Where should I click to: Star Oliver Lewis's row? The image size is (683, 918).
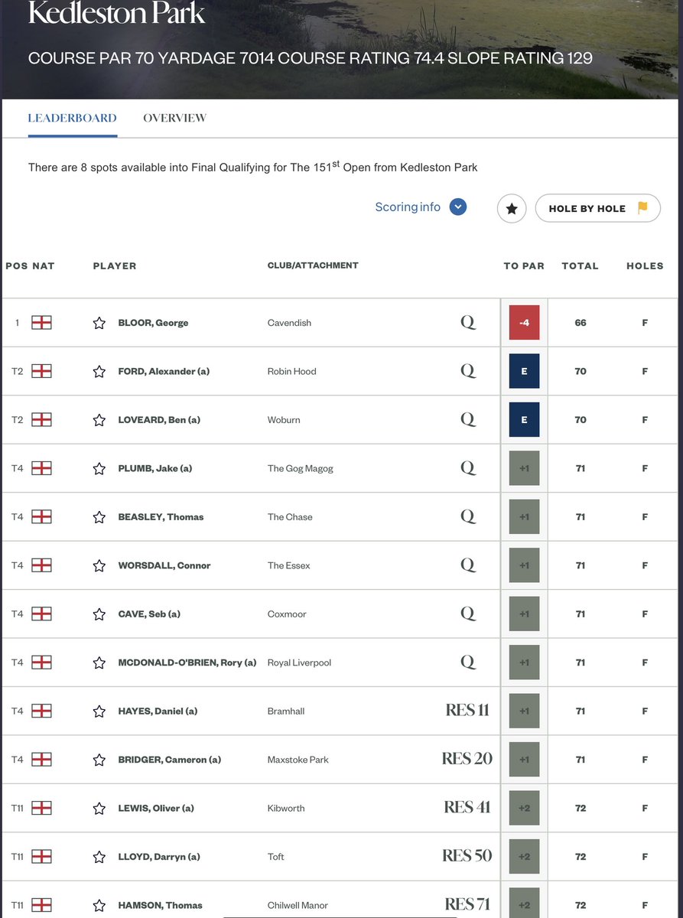tap(99, 809)
